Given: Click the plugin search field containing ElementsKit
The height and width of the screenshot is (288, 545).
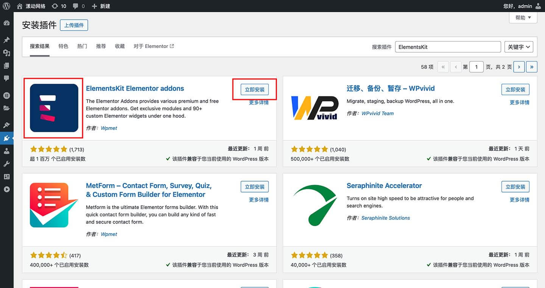Looking at the screenshot, I should coord(448,47).
